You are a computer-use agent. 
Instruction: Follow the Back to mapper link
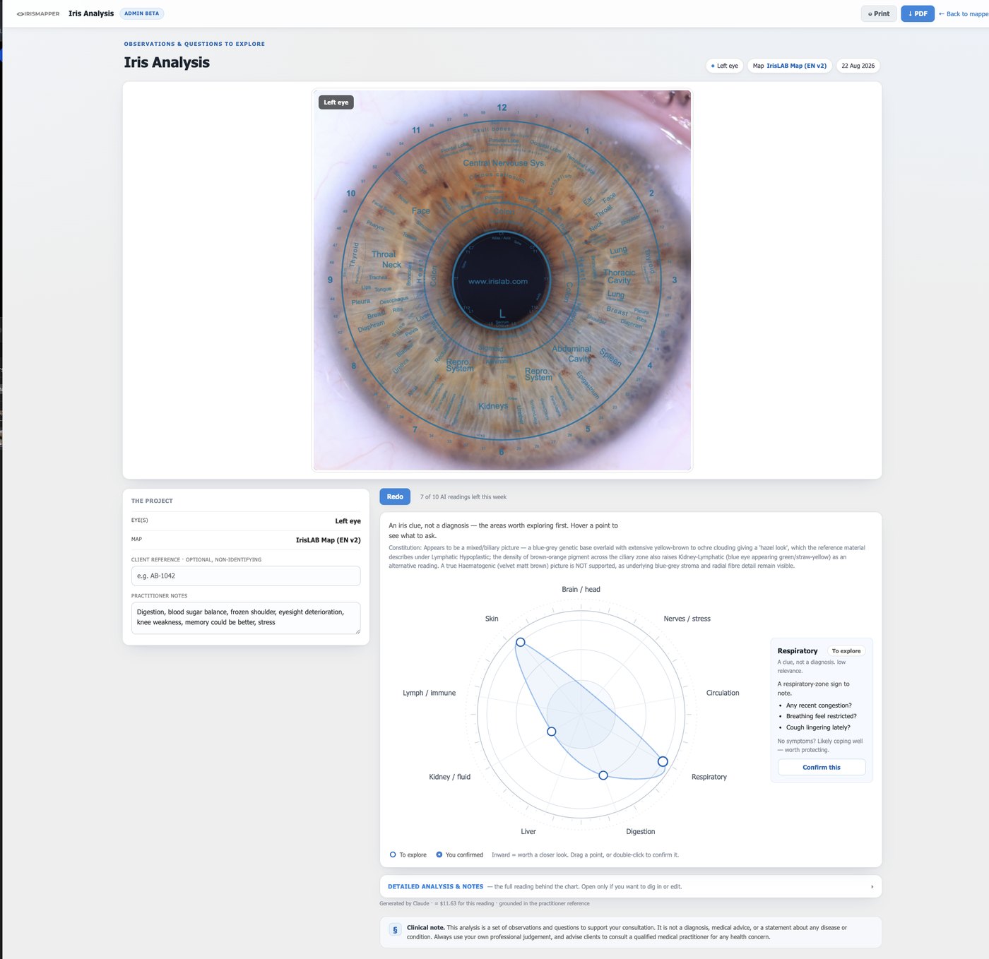964,13
